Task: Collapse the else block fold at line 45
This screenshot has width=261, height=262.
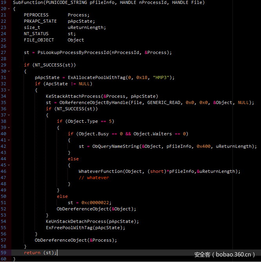Action: click(x=8, y=165)
